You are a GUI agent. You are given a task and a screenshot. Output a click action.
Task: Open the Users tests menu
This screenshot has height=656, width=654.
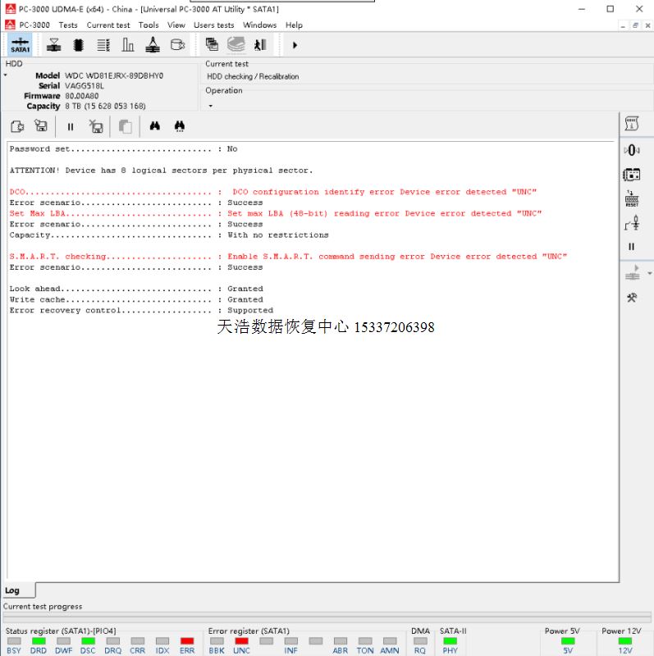pyautogui.click(x=213, y=25)
